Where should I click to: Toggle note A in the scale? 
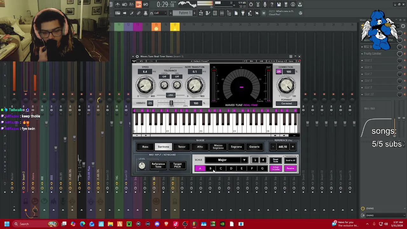pyautogui.click(x=200, y=168)
